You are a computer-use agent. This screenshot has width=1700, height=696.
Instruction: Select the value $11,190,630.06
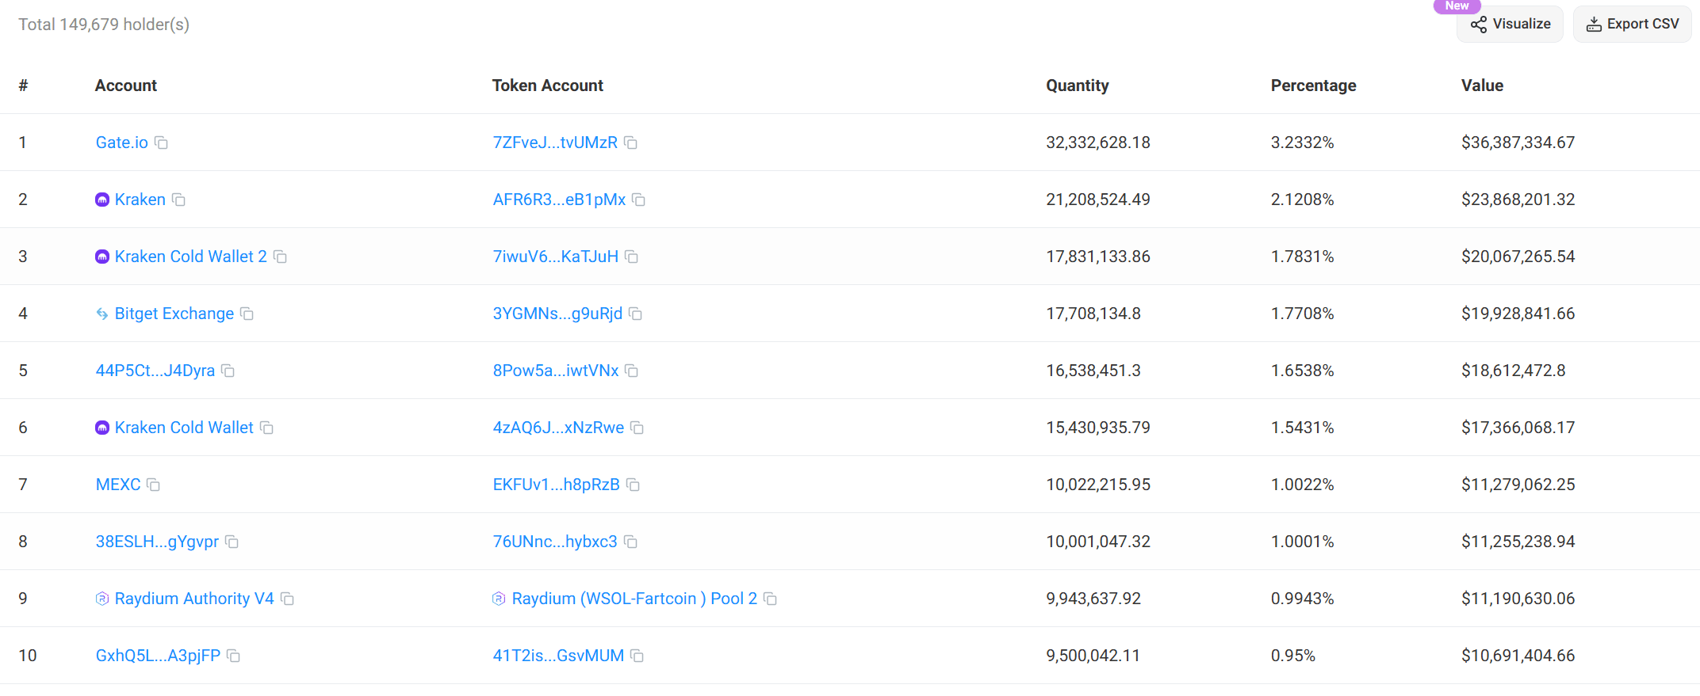[1518, 599]
